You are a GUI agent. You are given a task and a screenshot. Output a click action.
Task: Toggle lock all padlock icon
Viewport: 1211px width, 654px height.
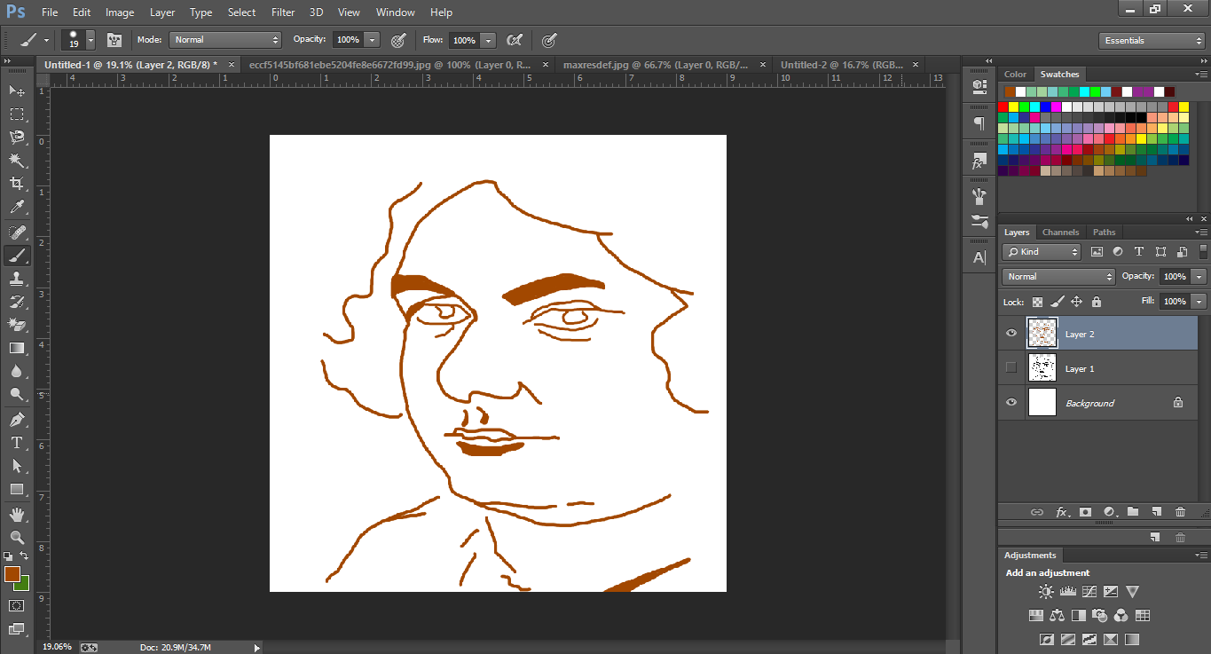point(1097,302)
